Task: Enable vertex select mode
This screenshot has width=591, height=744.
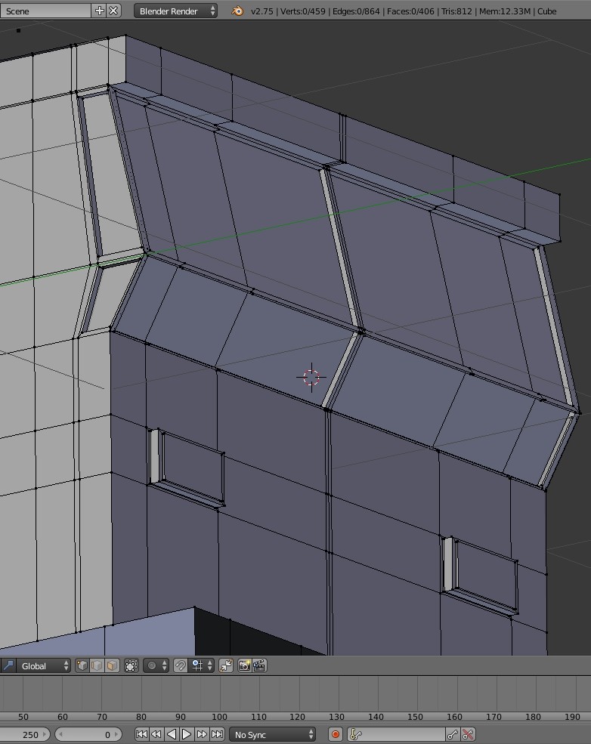Action: (82, 665)
